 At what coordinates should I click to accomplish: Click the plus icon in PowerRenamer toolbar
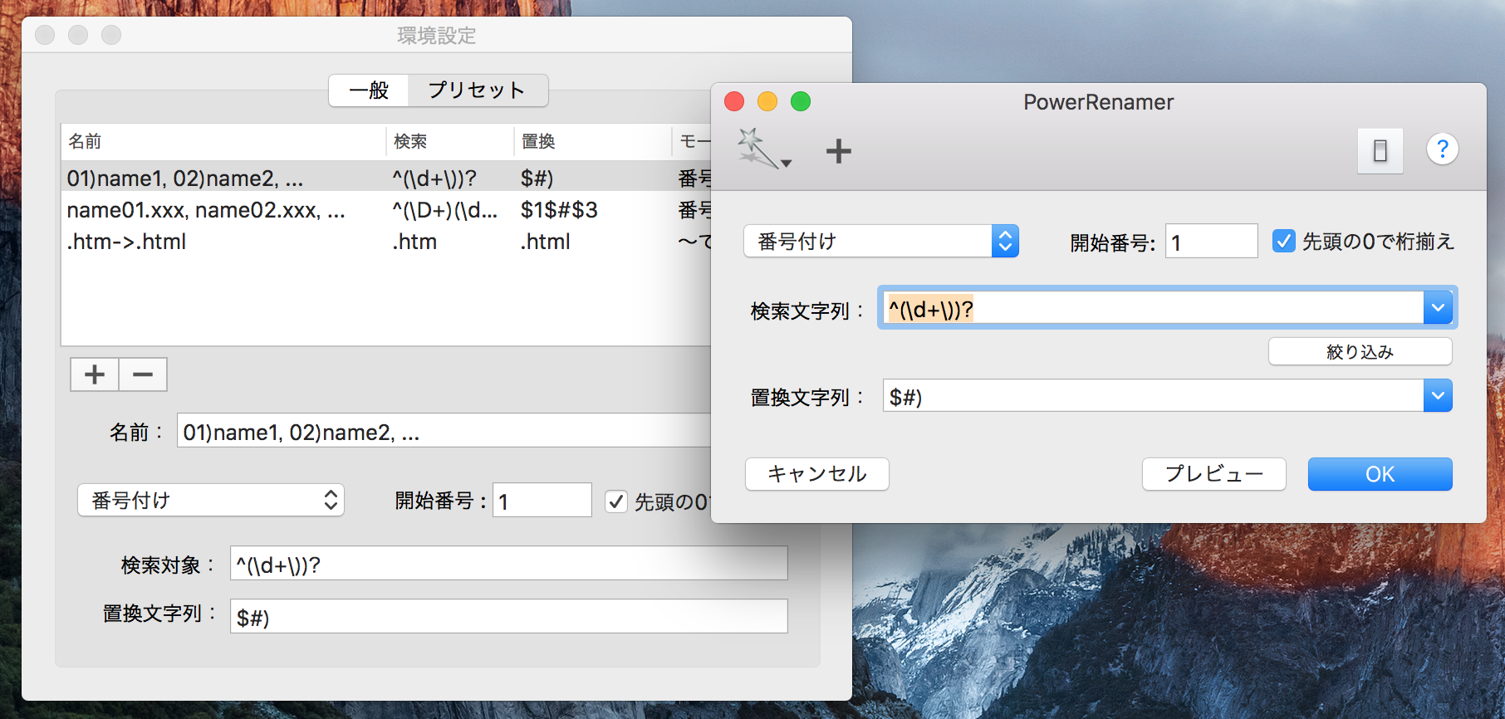tap(838, 151)
